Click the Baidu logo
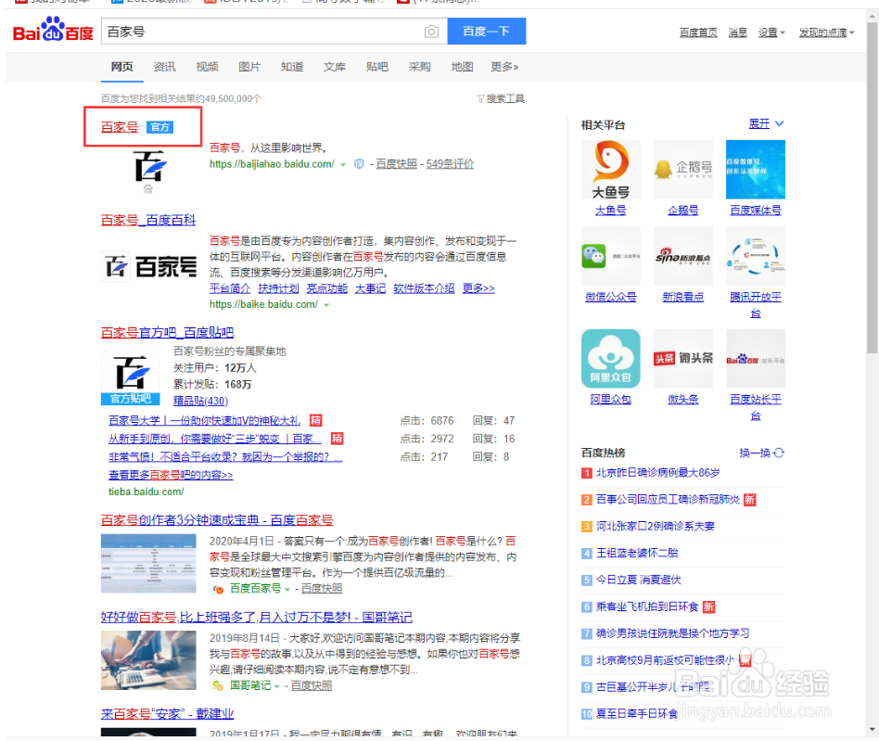Image resolution: width=879 pixels, height=741 pixels. pos(53,30)
